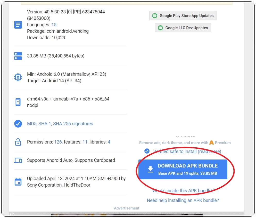The image size is (256, 218).
Task: Click the Premium link in ad removal notice
Action: [223, 143]
